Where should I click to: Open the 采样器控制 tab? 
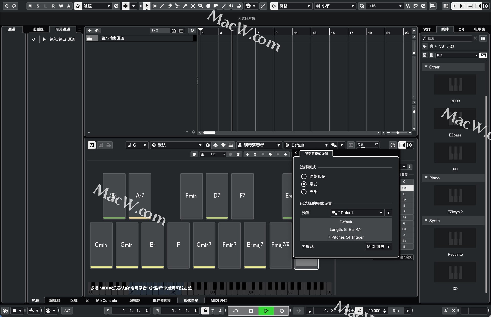click(x=162, y=300)
